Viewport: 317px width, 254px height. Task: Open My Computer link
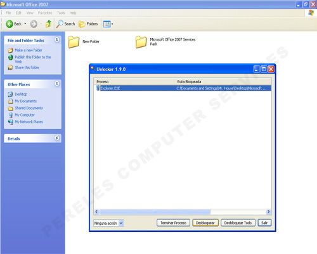pyautogui.click(x=25, y=115)
